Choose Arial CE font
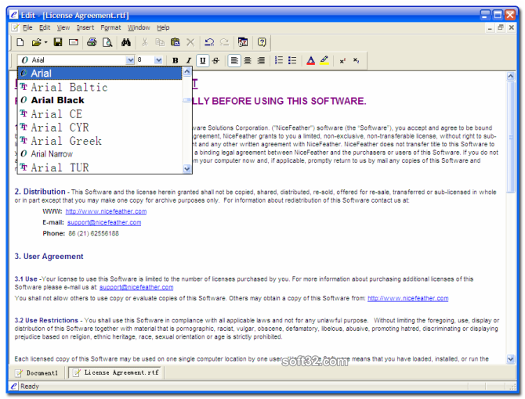 coord(100,113)
